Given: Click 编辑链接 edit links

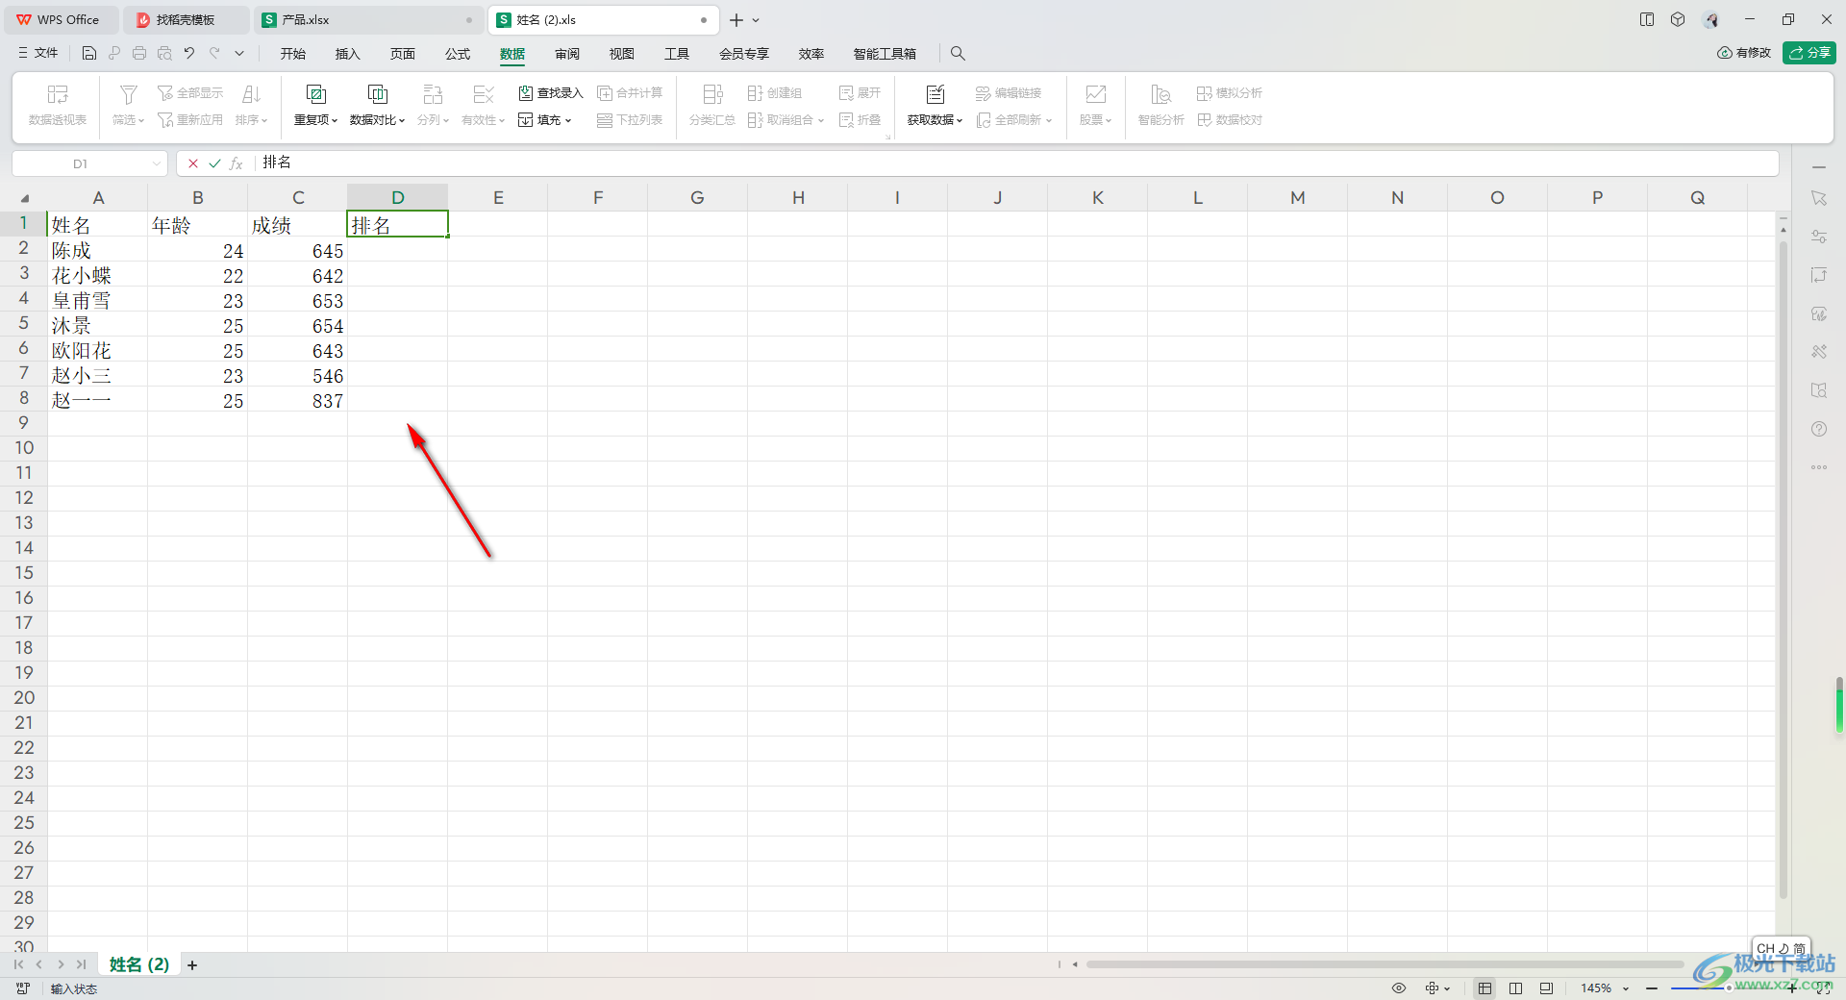Looking at the screenshot, I should [1009, 93].
